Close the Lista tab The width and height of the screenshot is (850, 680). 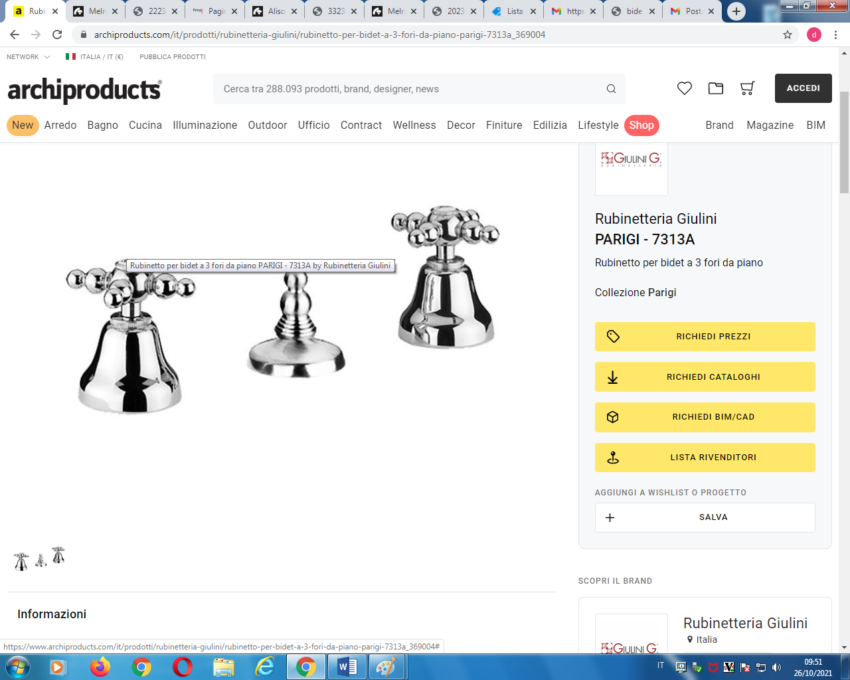tap(533, 11)
